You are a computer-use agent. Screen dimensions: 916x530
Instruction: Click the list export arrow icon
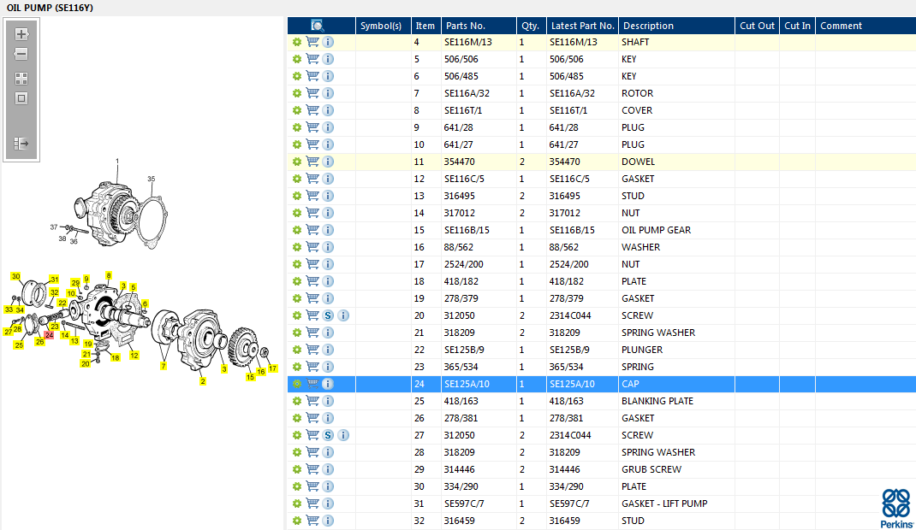click(x=21, y=144)
